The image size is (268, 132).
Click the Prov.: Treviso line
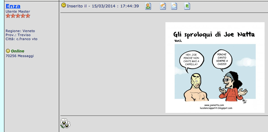[18, 35]
